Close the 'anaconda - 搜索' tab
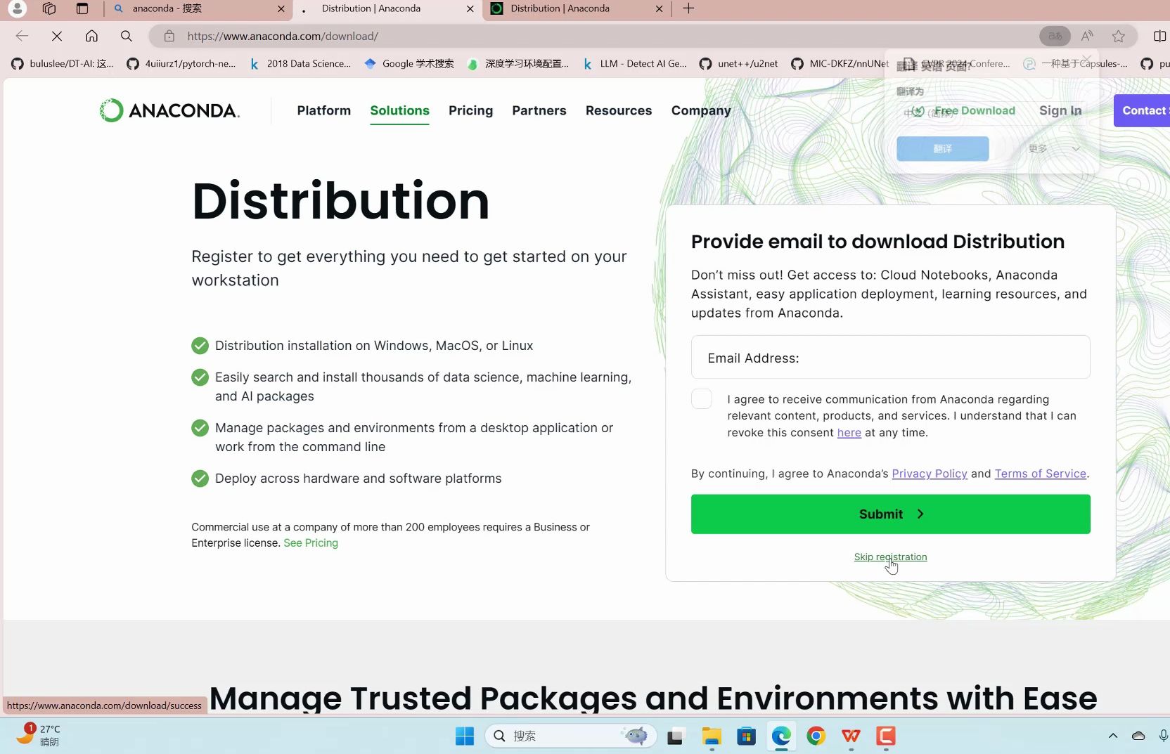 281,9
